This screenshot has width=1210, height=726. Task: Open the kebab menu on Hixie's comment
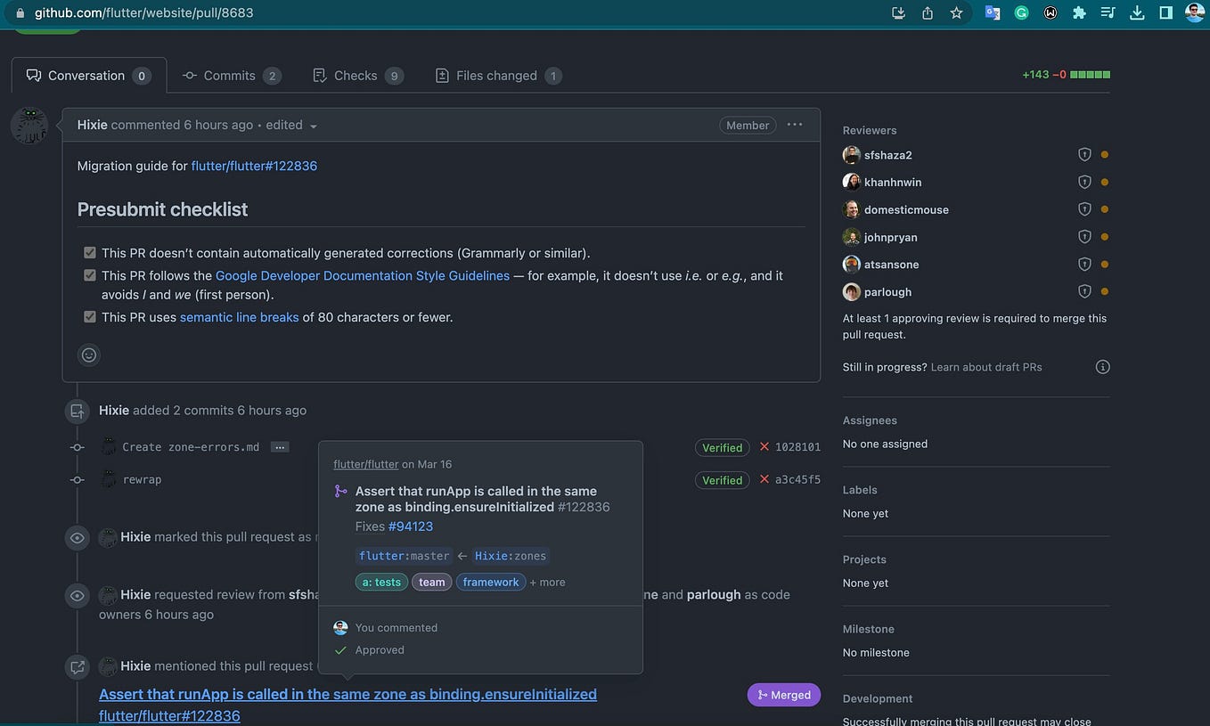(x=794, y=125)
